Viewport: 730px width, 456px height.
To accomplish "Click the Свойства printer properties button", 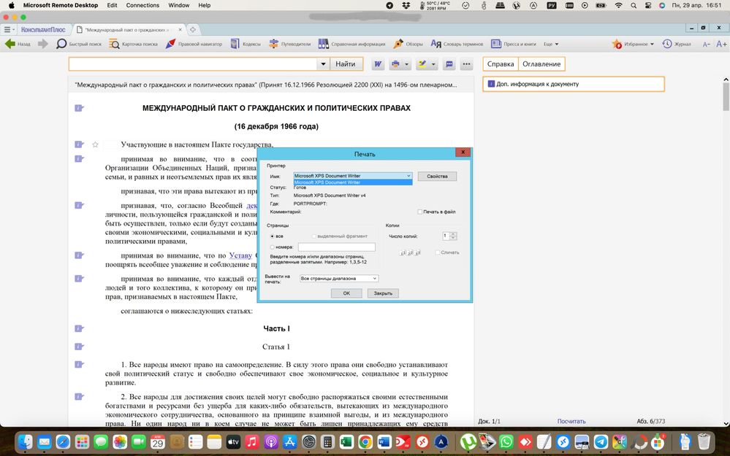I will point(437,176).
